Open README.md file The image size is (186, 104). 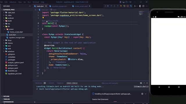(x=12, y=71)
